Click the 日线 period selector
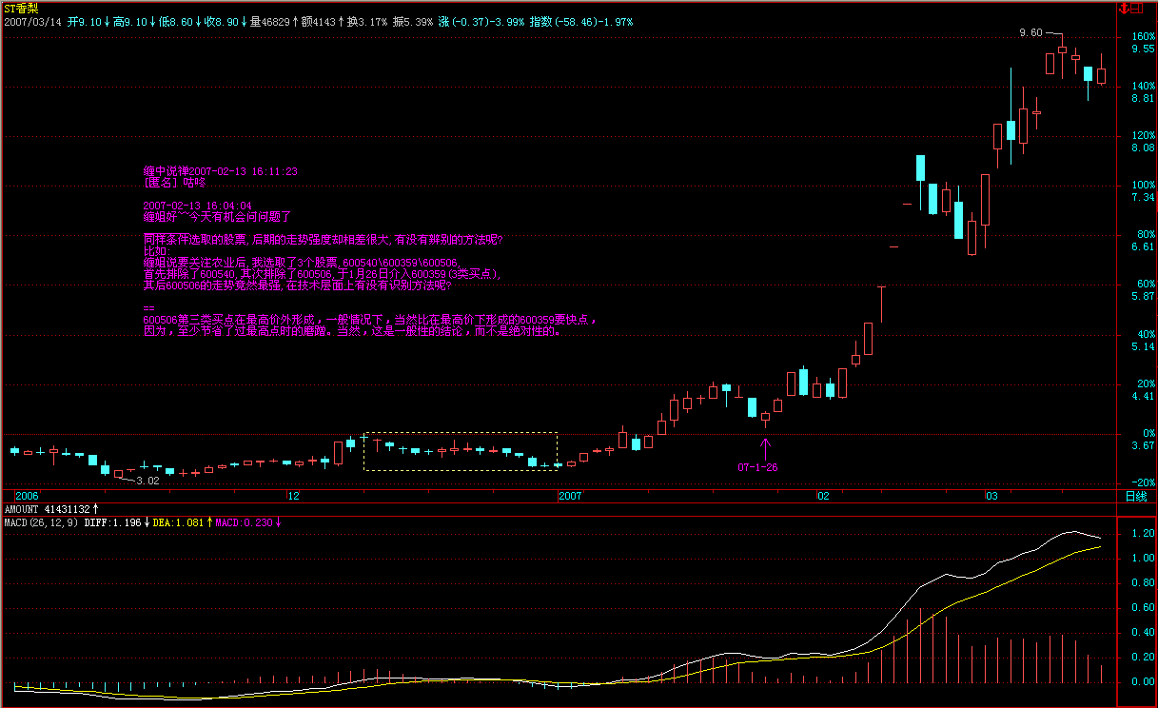Image resolution: width=1158 pixels, height=708 pixels. click(x=1136, y=497)
